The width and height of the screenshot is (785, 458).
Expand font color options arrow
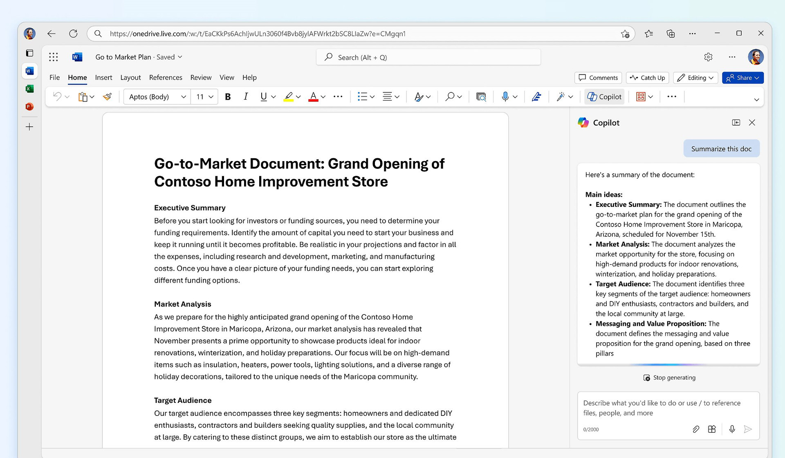click(323, 97)
